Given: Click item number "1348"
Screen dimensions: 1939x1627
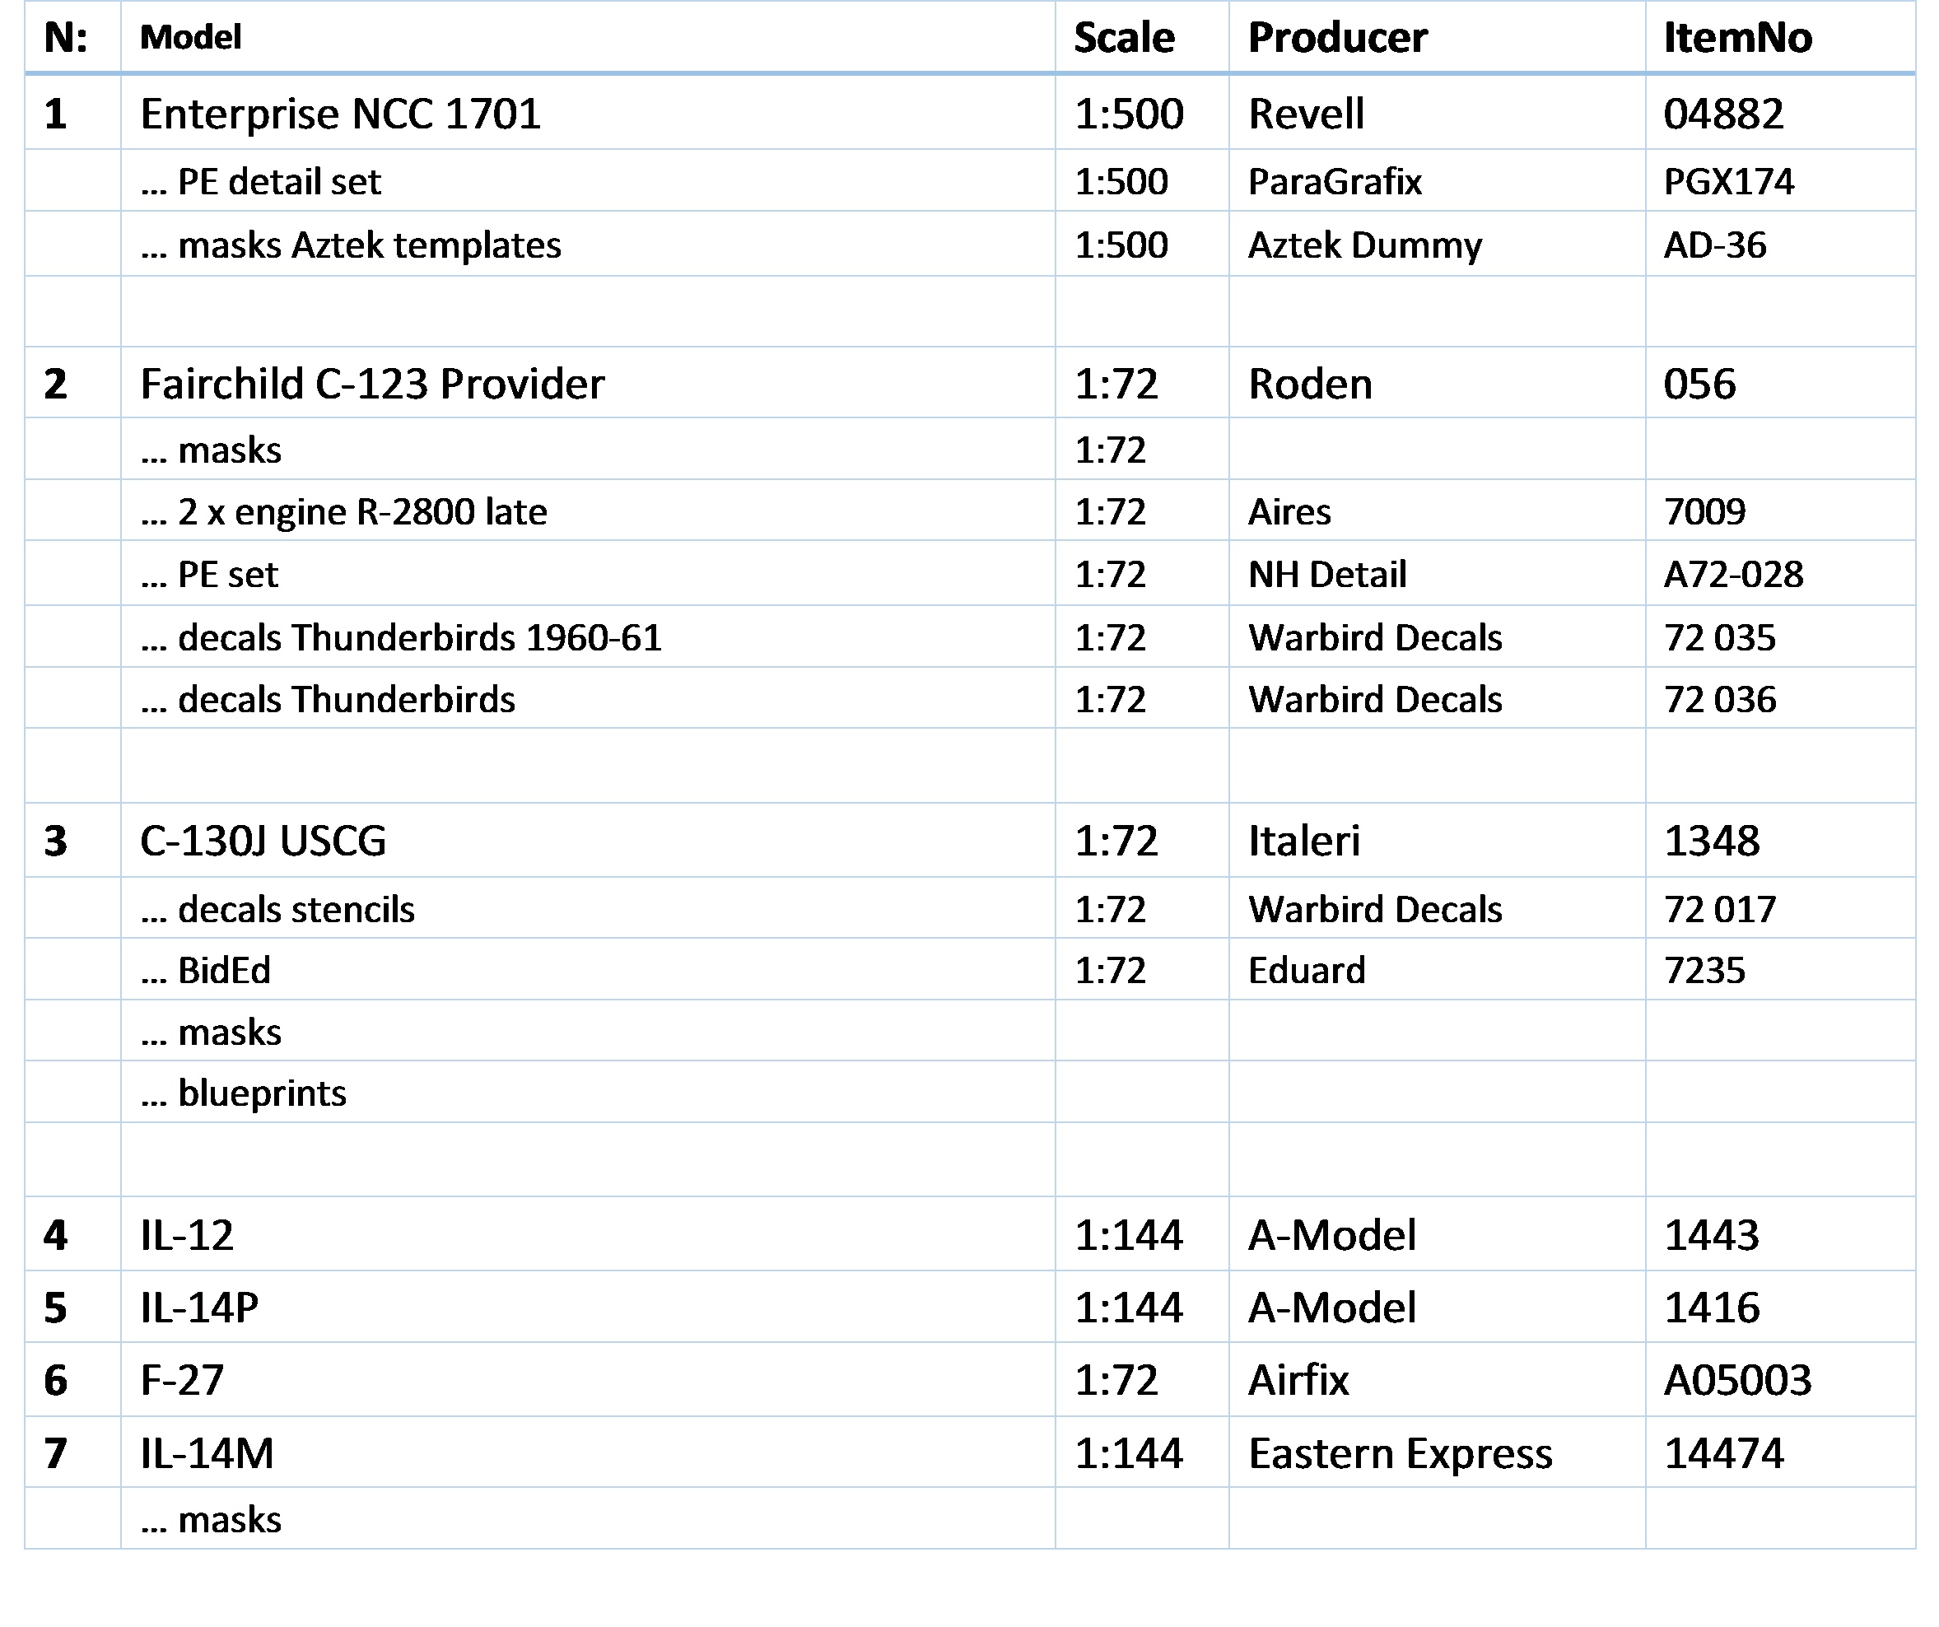Looking at the screenshot, I should (x=1712, y=841).
